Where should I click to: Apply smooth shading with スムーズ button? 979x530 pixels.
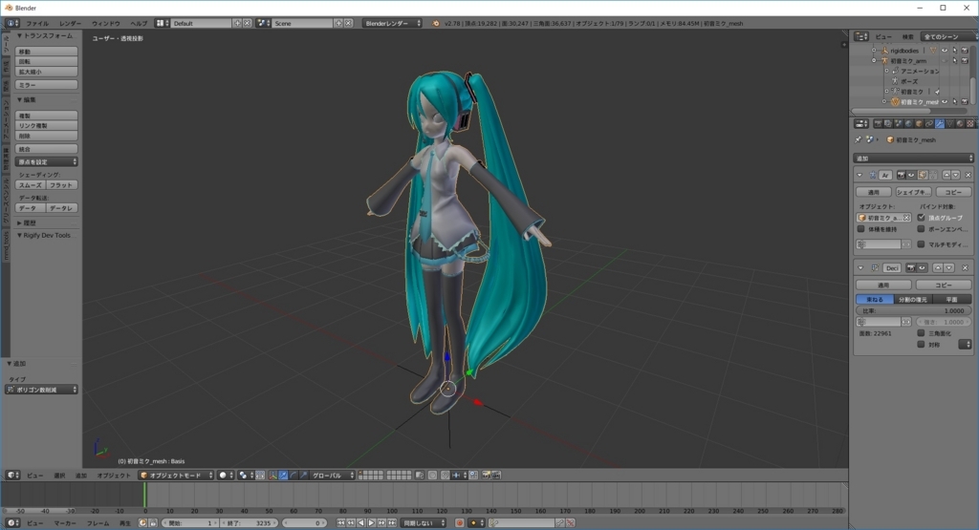pyautogui.click(x=30, y=184)
